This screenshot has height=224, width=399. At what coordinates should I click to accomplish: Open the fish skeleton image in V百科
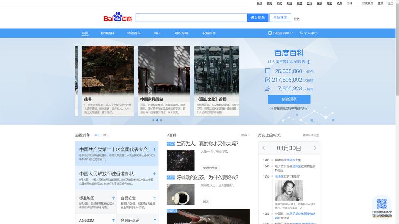208,217
